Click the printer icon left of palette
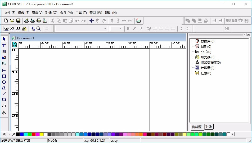This screenshot has height=143, width=252. point(4,134)
